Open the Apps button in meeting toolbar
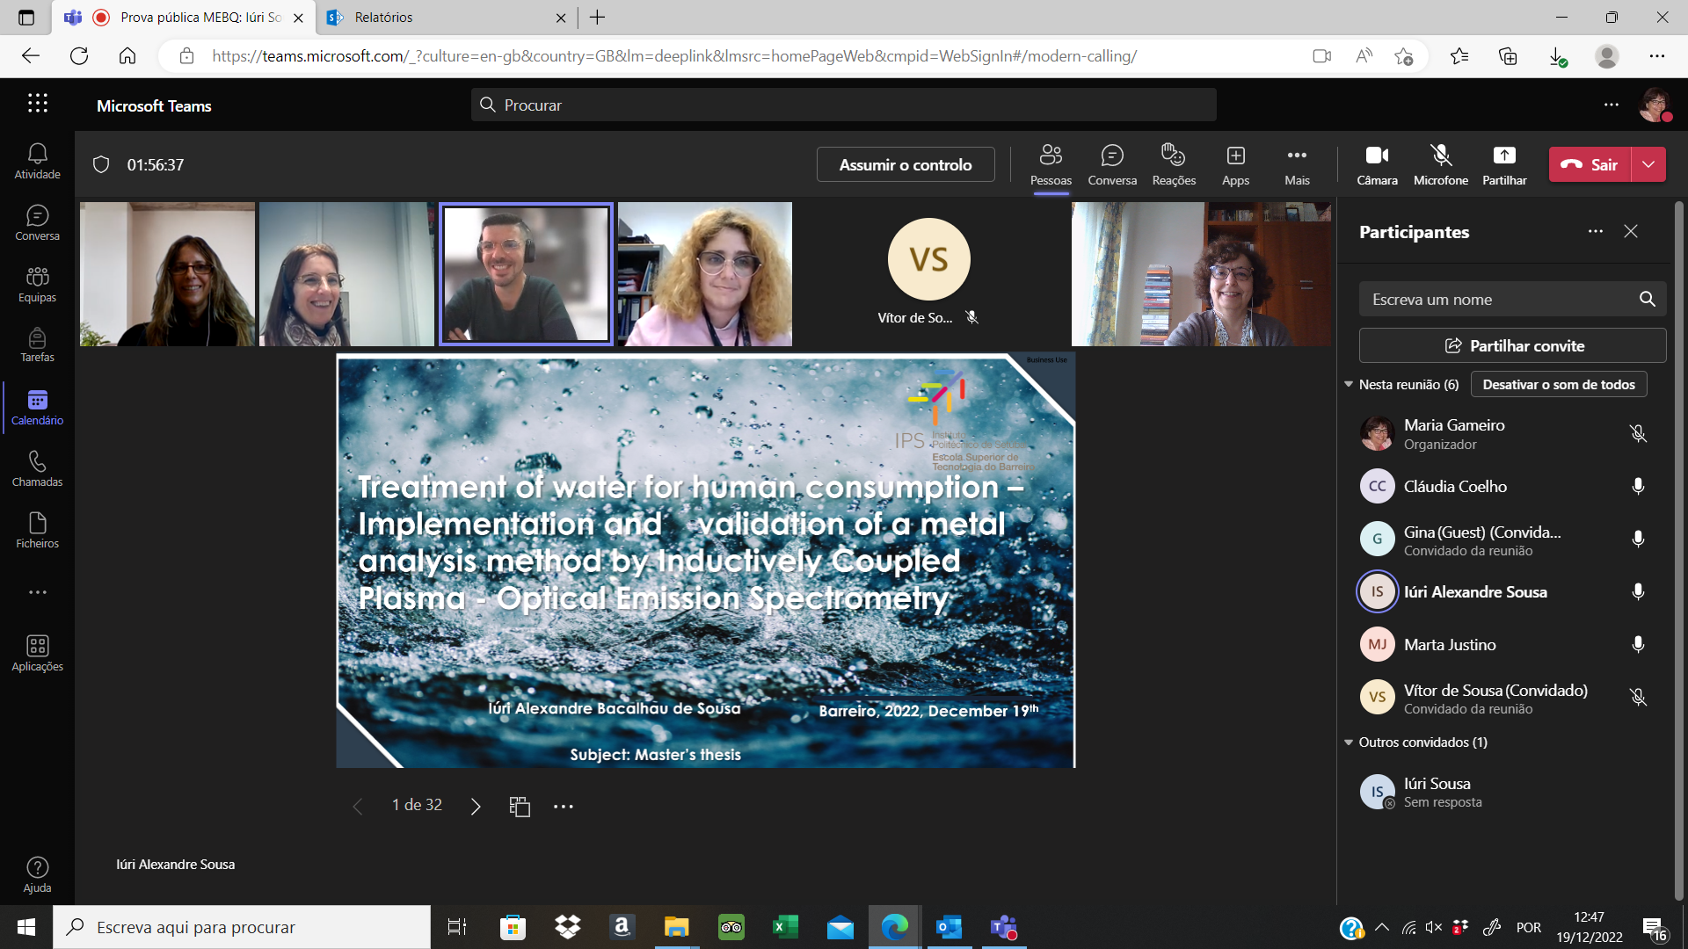 point(1235,164)
